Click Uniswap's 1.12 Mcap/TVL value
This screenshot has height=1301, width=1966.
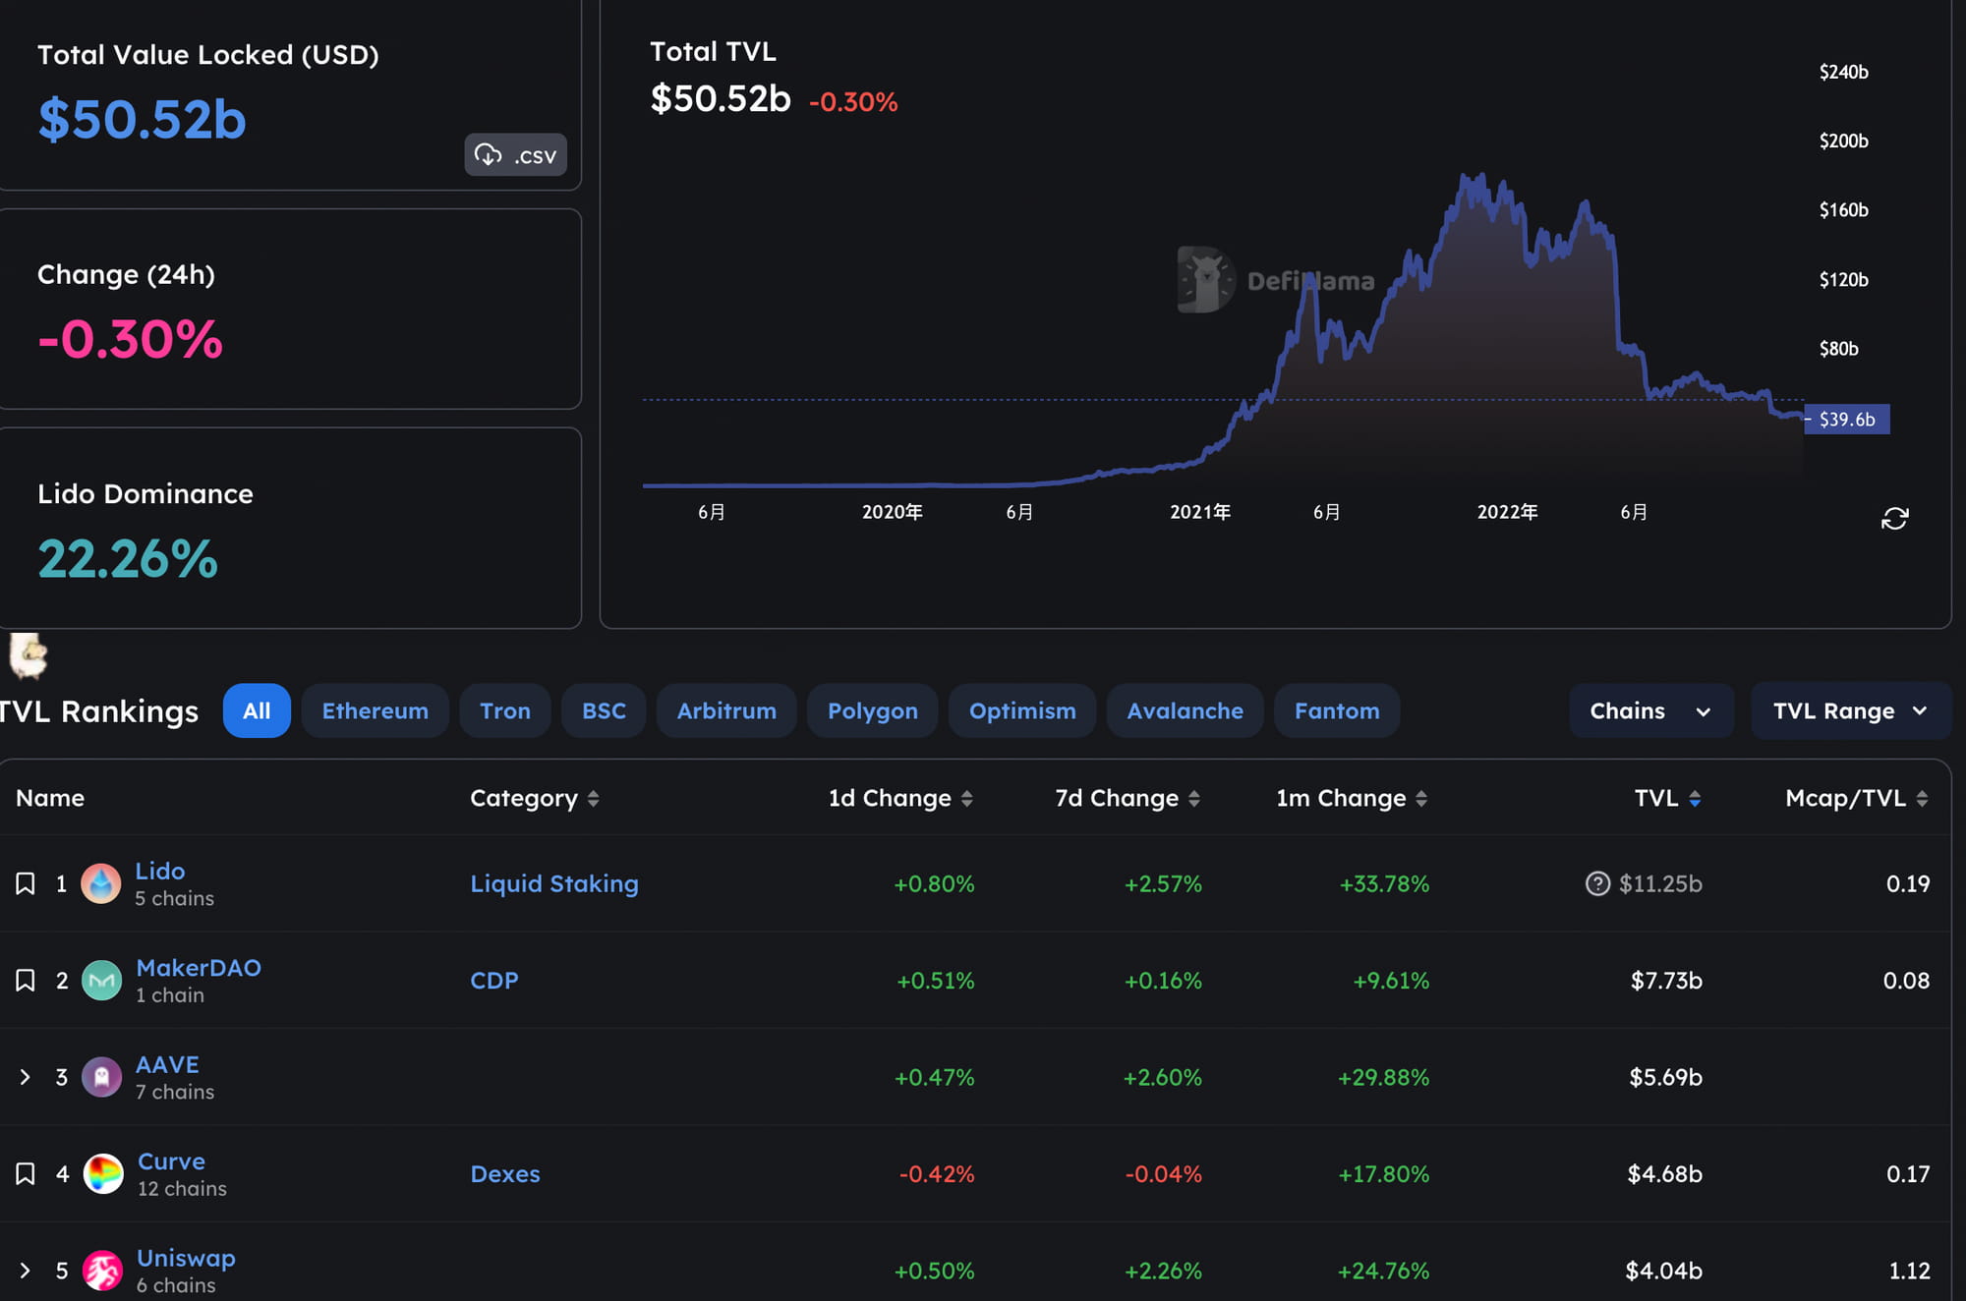(x=1909, y=1271)
